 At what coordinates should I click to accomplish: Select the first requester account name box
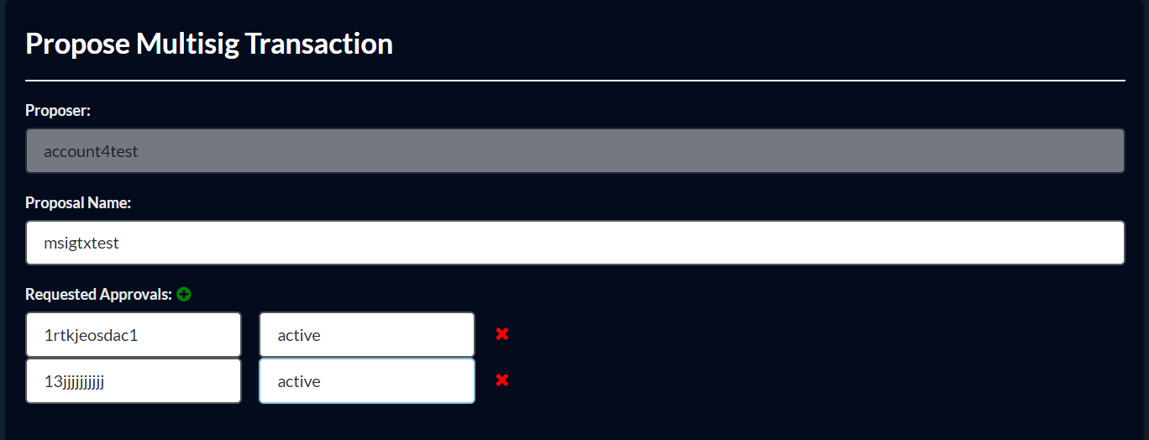pos(134,335)
